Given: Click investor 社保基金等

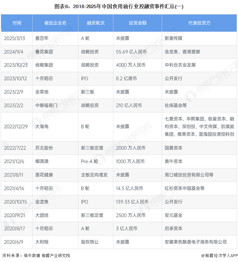Looking at the screenshot, I should click(x=176, y=105).
